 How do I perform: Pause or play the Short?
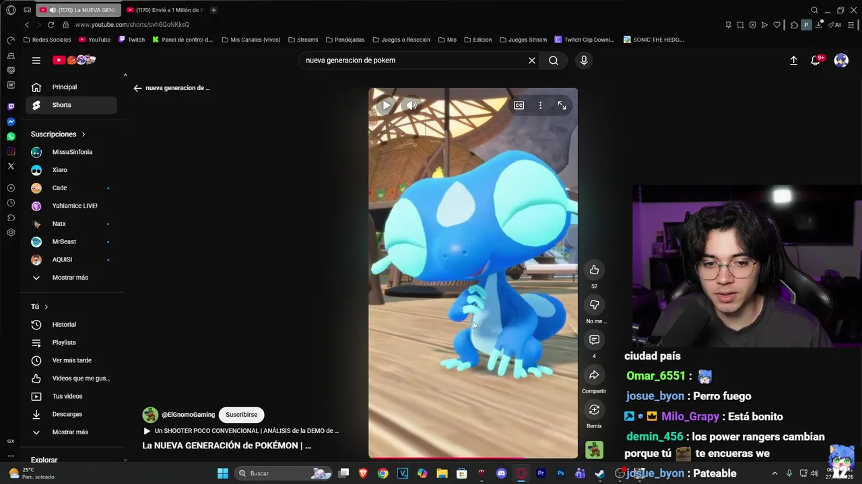tap(387, 106)
